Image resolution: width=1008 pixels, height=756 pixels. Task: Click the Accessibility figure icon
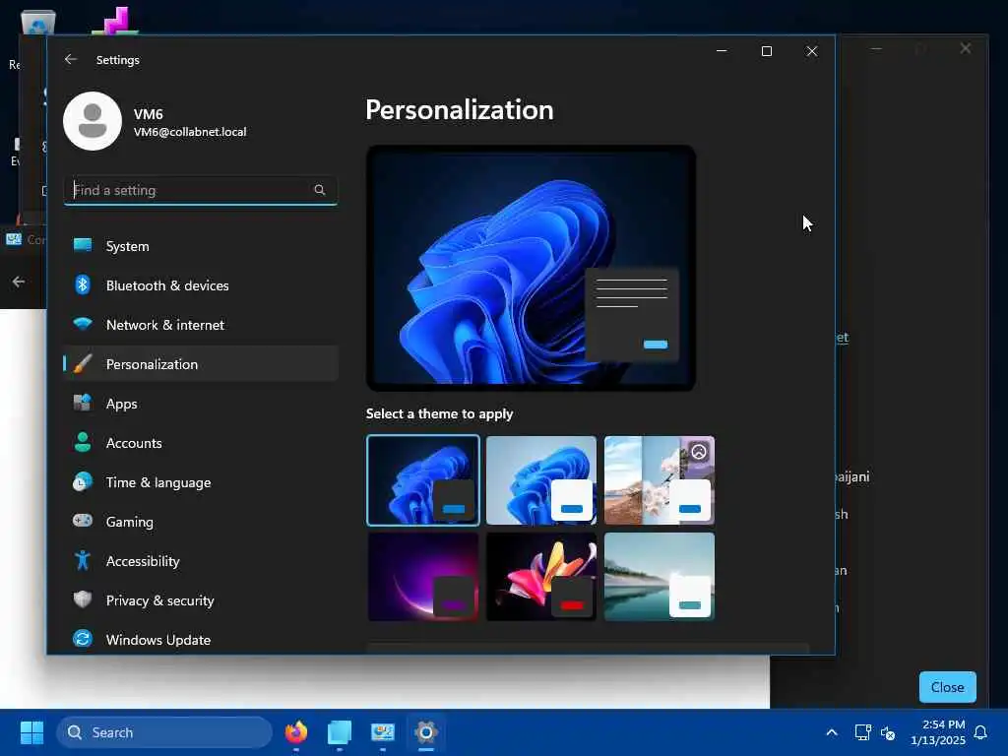click(83, 560)
